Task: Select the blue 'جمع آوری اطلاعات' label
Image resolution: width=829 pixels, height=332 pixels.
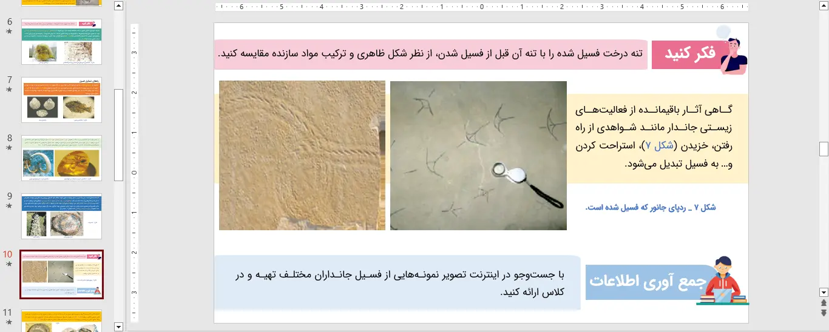Action: (648, 282)
